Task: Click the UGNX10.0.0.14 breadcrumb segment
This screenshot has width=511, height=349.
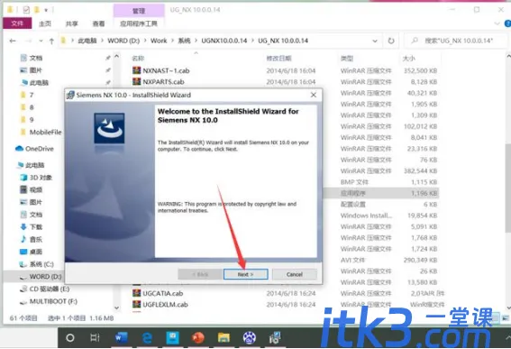Action: (224, 41)
